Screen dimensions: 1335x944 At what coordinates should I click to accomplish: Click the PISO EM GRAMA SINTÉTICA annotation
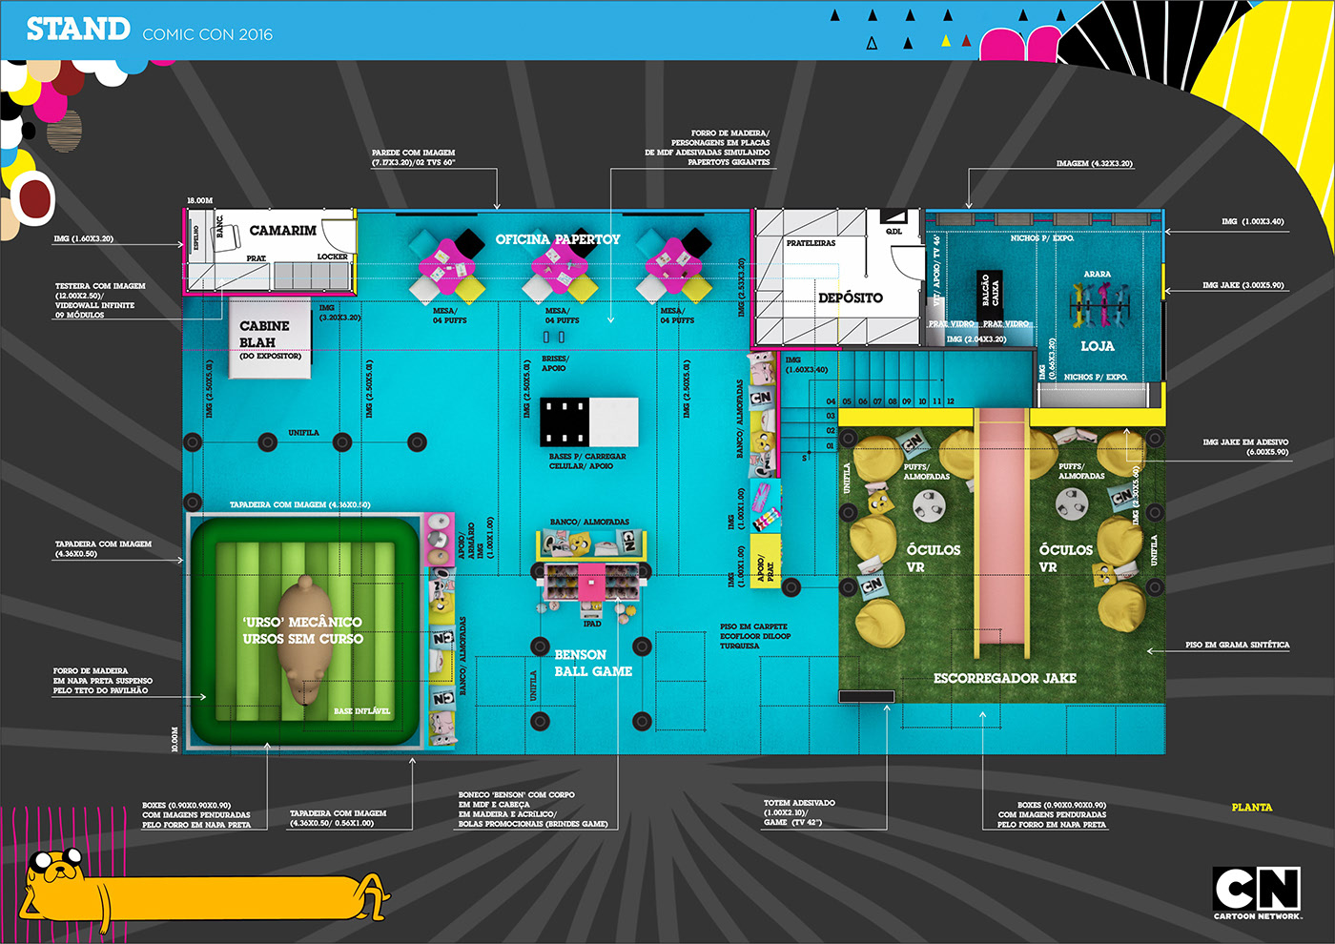coord(1237,646)
